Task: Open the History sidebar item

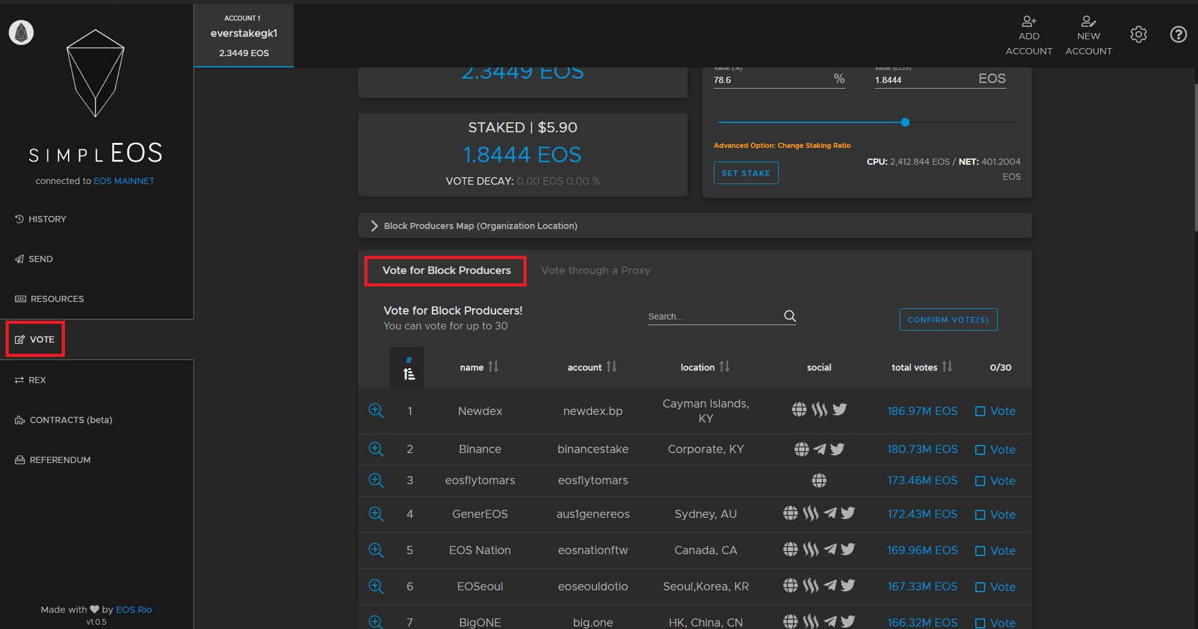Action: 41,219
